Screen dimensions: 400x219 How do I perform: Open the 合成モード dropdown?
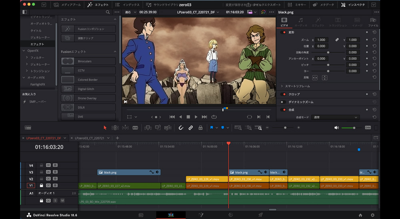[x=335, y=117]
